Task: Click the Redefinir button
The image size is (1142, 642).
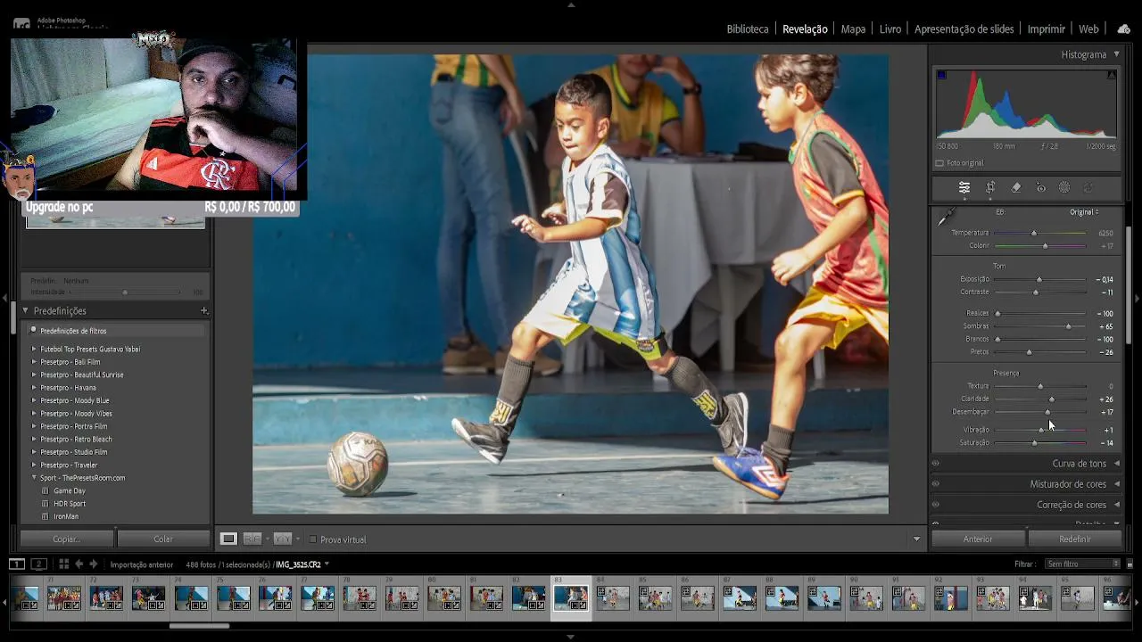Action: 1075,539
